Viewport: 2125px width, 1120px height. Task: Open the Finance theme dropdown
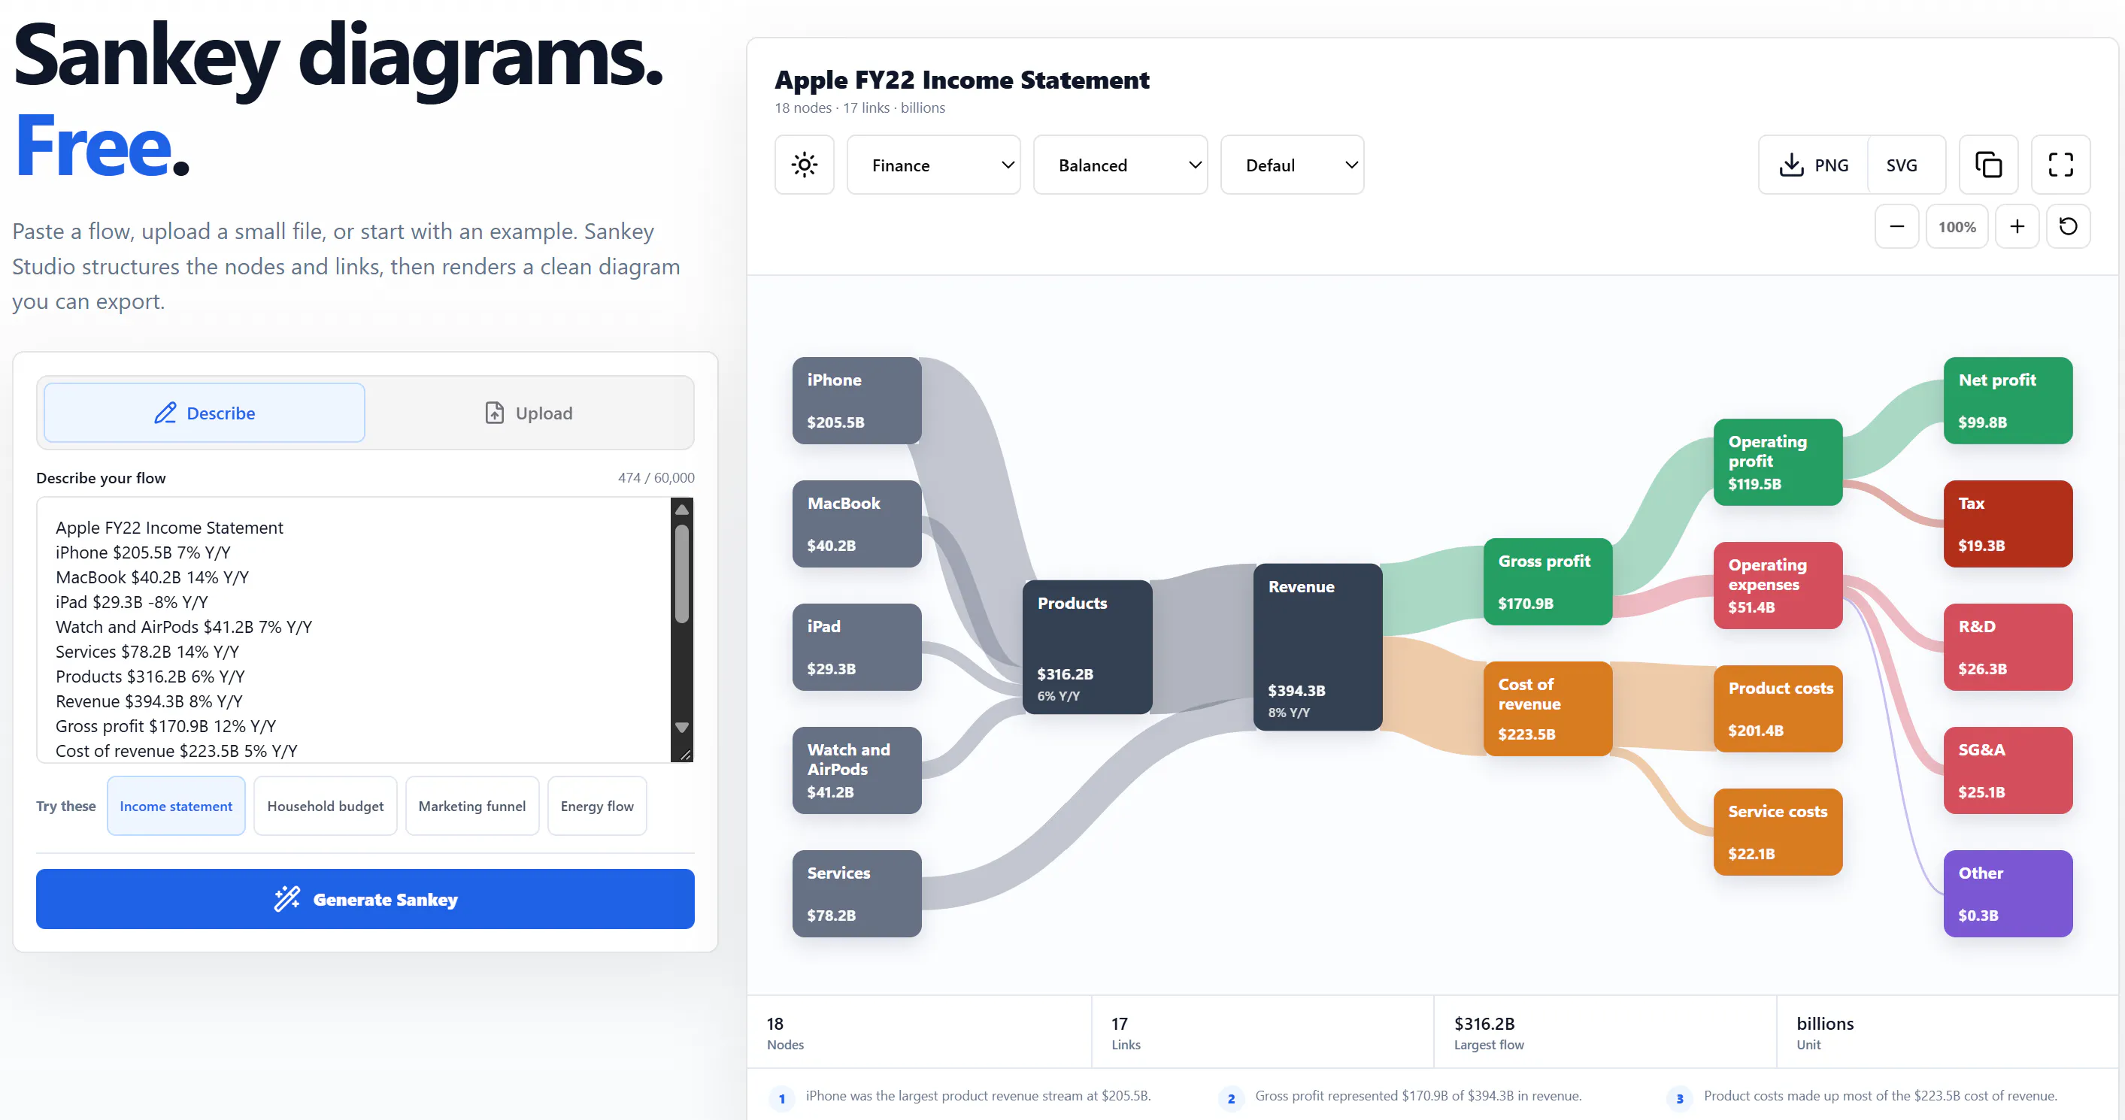[934, 165]
